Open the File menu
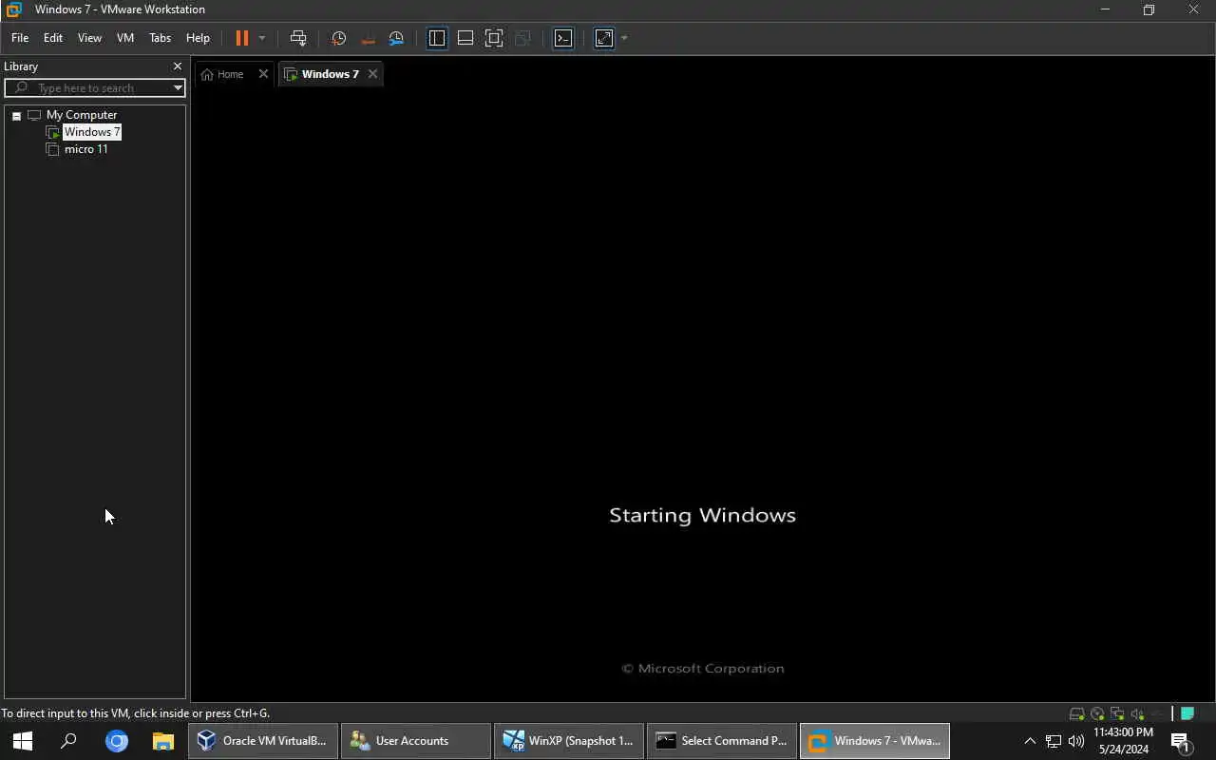Viewport: 1216px width, 760px height. (x=20, y=38)
